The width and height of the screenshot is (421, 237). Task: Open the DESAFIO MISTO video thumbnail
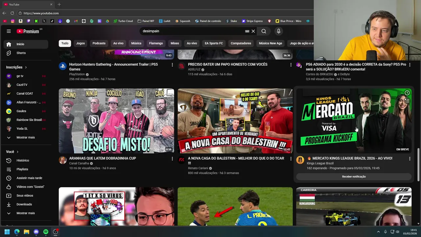pyautogui.click(x=116, y=121)
